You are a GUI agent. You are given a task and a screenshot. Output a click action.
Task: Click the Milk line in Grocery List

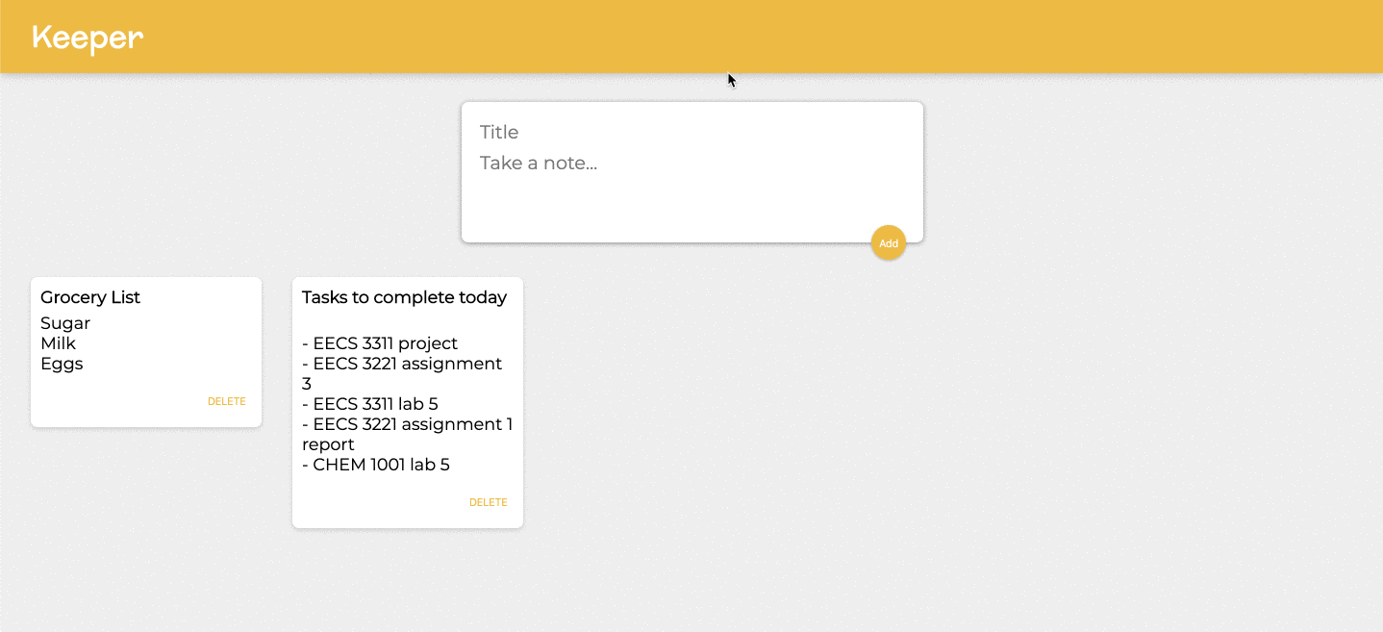tap(58, 343)
